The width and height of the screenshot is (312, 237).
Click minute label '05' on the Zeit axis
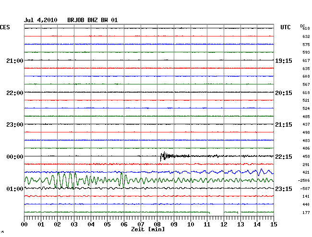point(107,225)
